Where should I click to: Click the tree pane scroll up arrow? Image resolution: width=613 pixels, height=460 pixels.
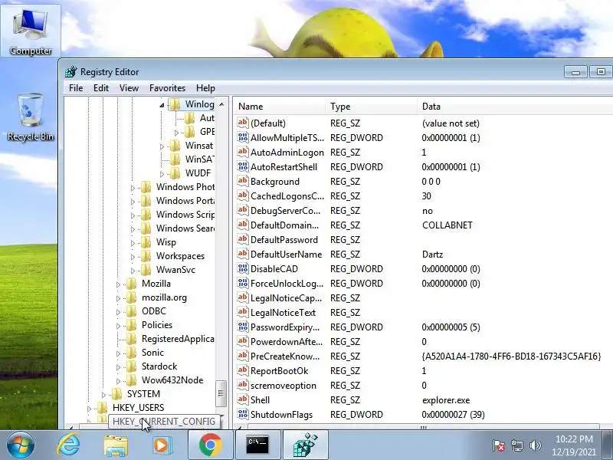pyautogui.click(x=221, y=104)
